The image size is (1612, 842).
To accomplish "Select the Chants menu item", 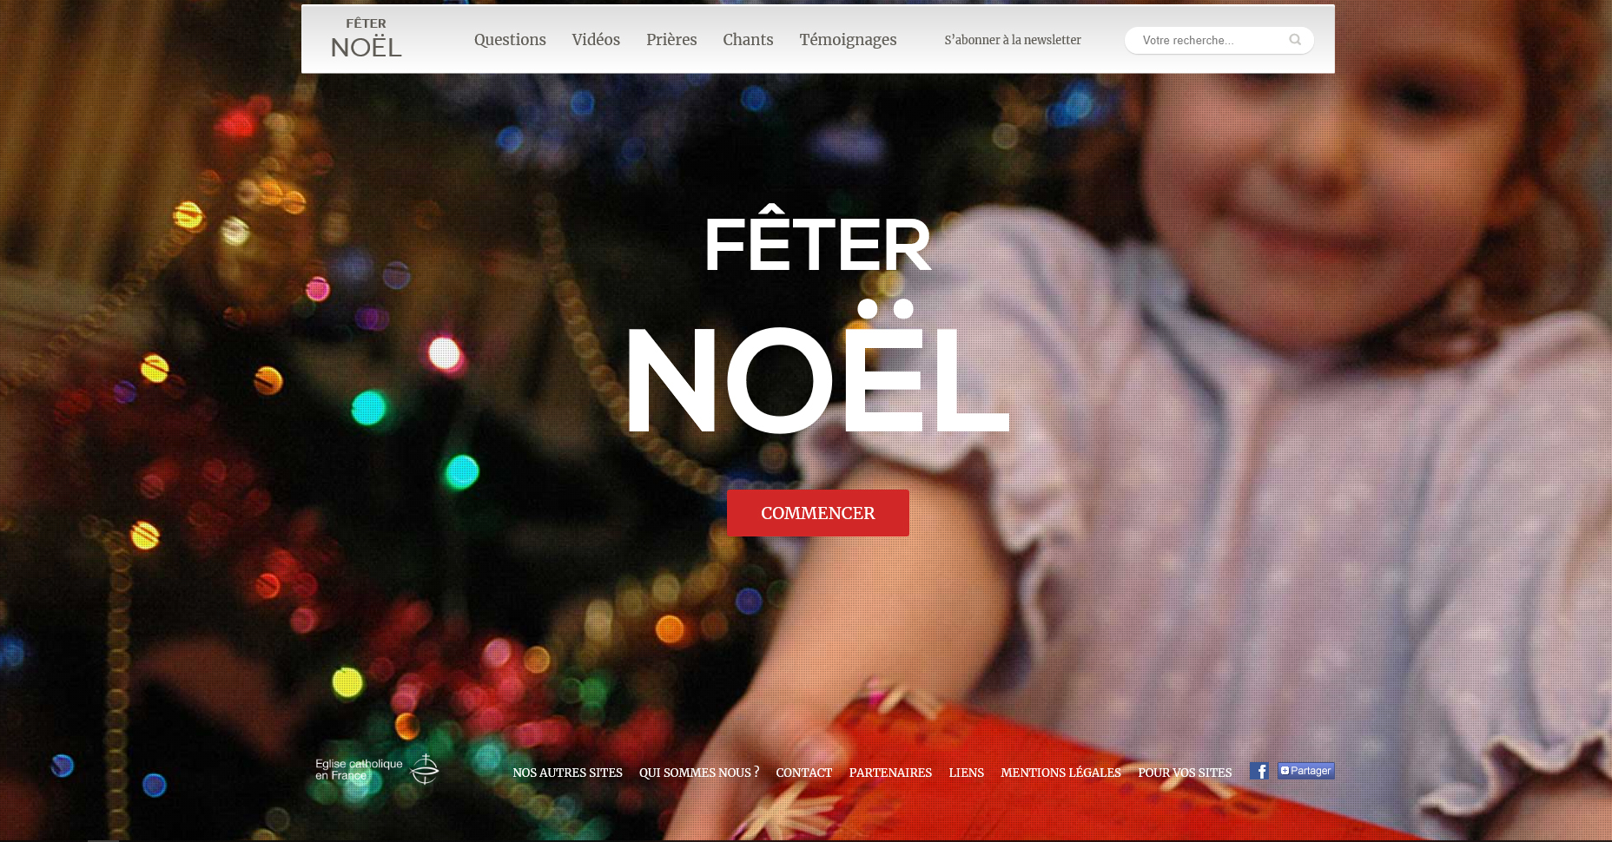I will (748, 40).
